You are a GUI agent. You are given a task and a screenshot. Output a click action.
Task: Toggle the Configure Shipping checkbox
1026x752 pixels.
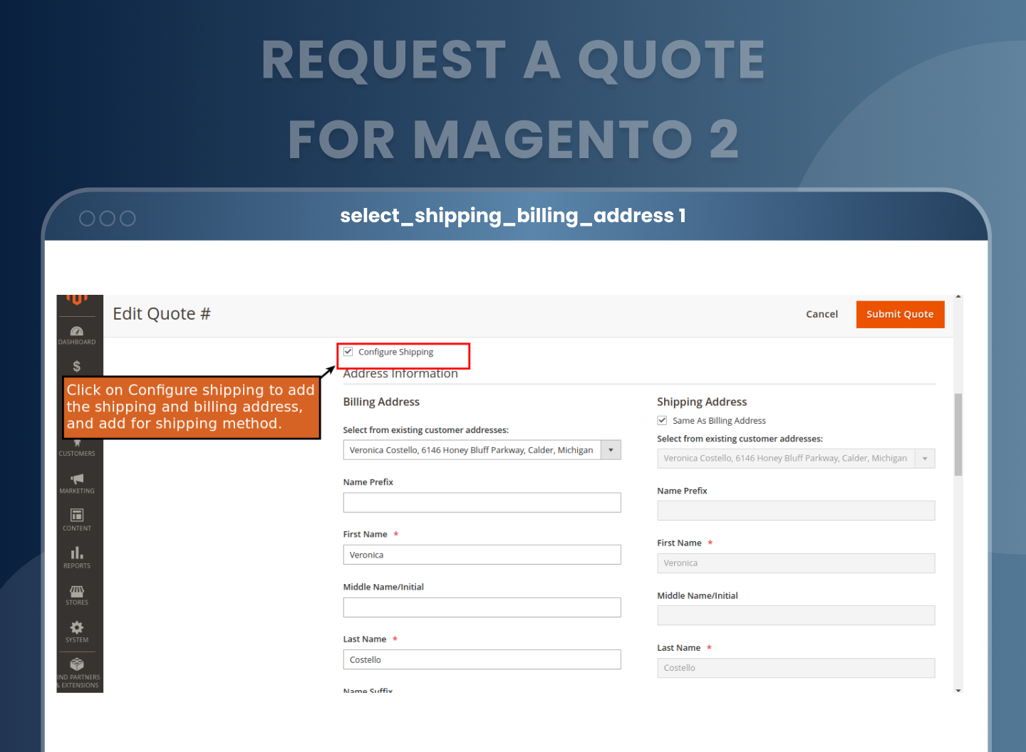coord(348,352)
